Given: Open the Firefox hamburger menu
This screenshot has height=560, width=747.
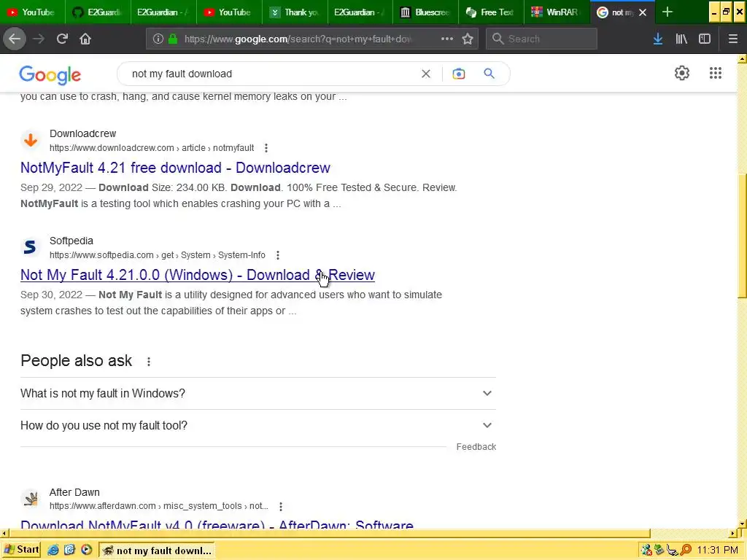Looking at the screenshot, I should [x=732, y=39].
